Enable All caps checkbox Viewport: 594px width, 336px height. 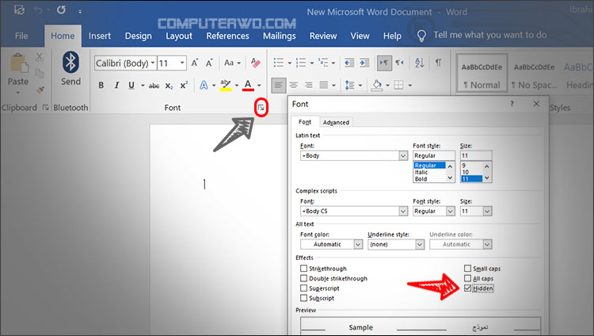tap(467, 278)
